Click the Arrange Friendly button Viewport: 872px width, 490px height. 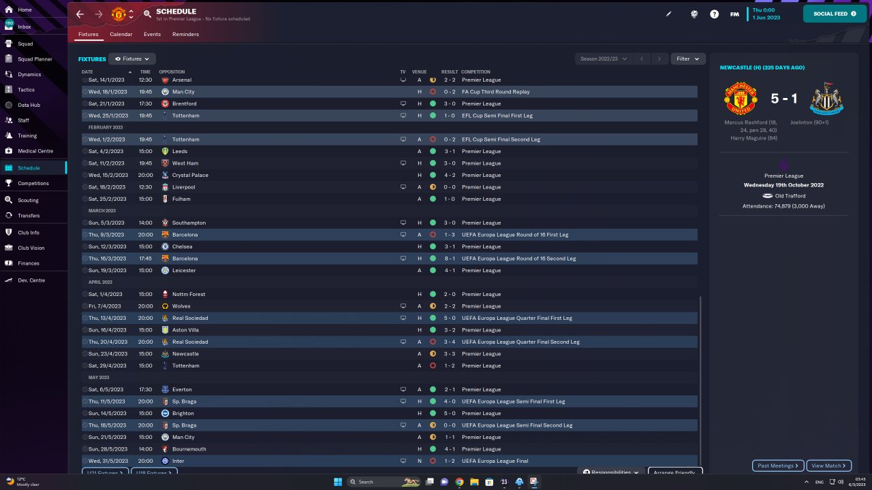pos(674,472)
